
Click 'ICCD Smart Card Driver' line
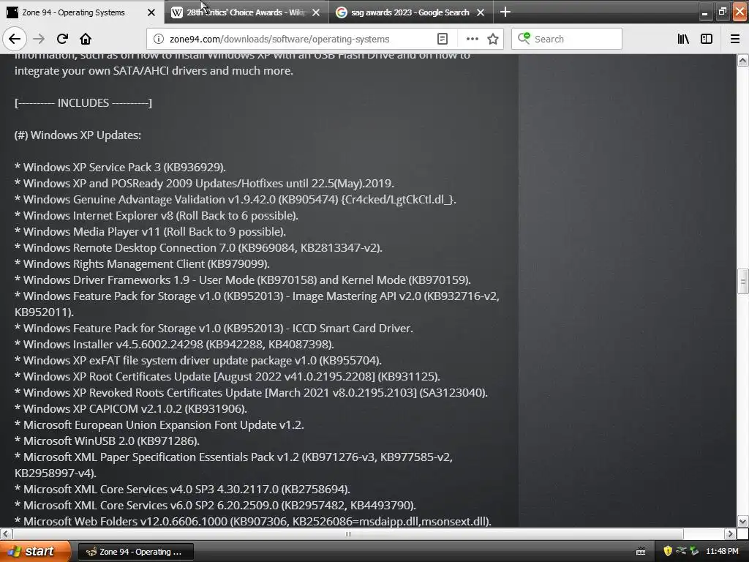(x=214, y=329)
